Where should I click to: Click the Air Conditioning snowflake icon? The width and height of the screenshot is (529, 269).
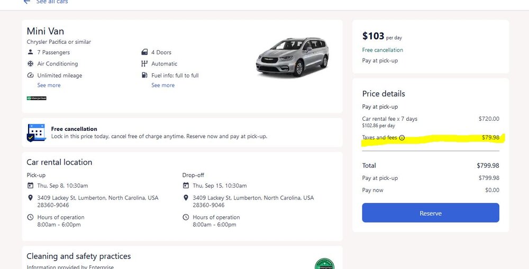pos(30,64)
